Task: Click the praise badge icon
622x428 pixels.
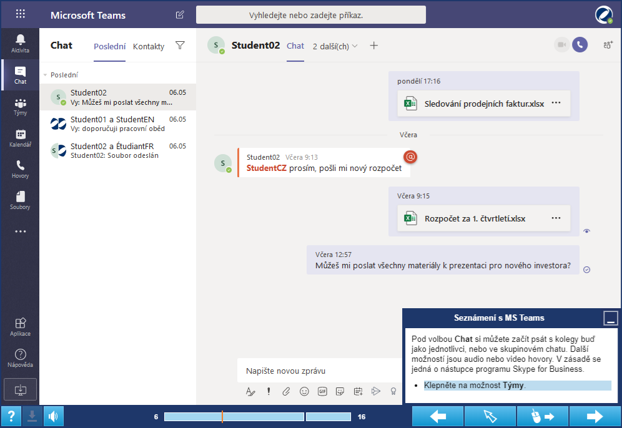Action: (x=393, y=392)
